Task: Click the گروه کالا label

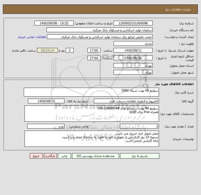Action: pos(187,101)
